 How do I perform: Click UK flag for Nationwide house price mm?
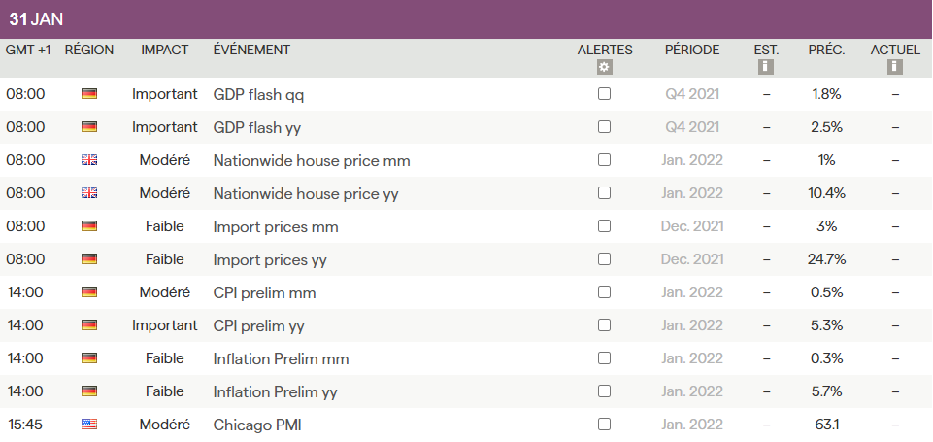[x=89, y=160]
